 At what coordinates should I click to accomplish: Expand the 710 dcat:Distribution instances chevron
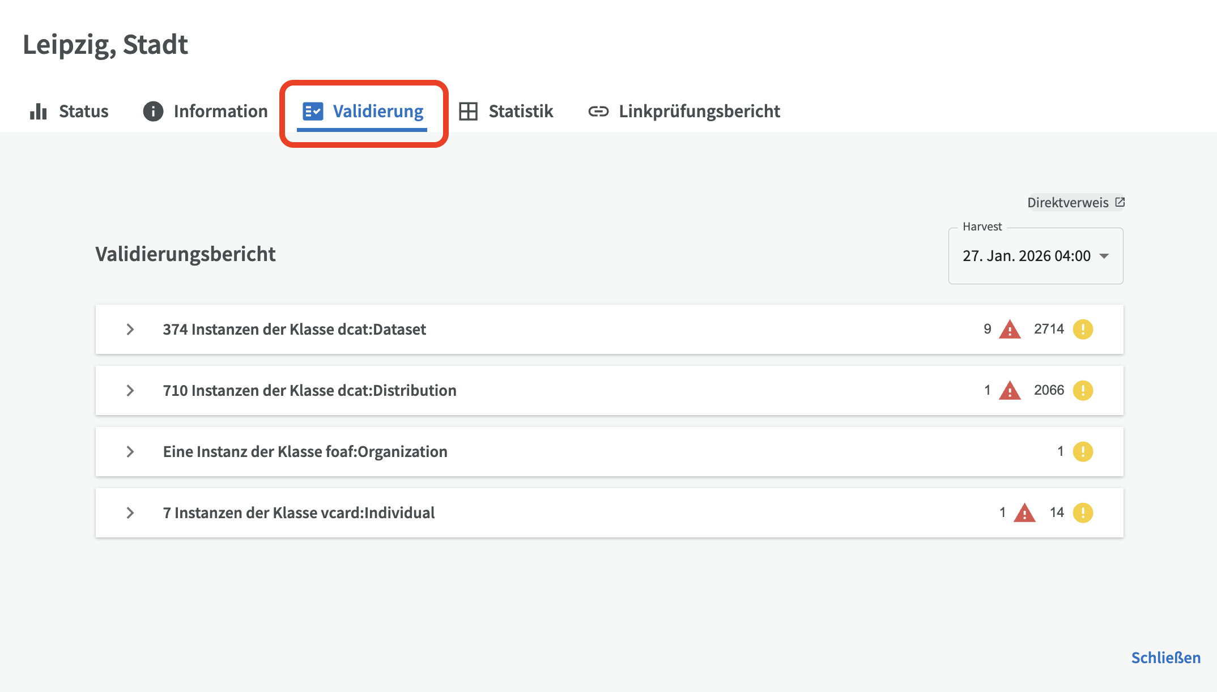pos(130,391)
